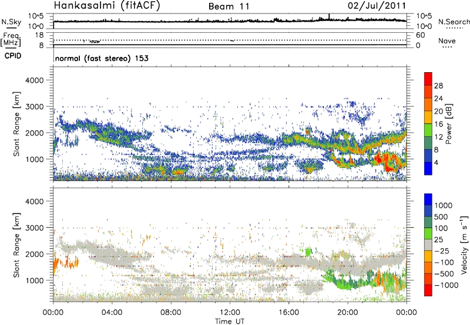This screenshot has height=325, width=470.
Task: Click the '1000' velocity scale value
Action: click(x=443, y=205)
